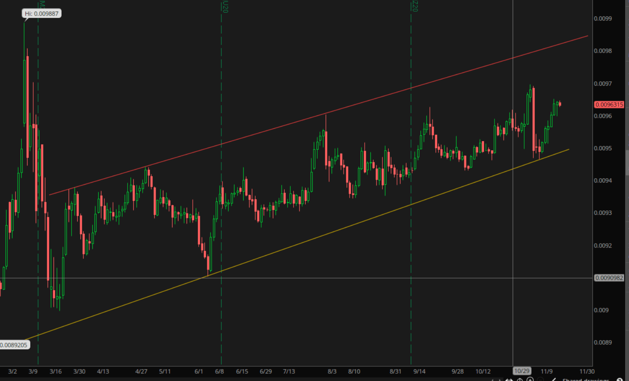Click the 0.0097 price axis label
Screen dimensions: 629x381
coord(603,84)
